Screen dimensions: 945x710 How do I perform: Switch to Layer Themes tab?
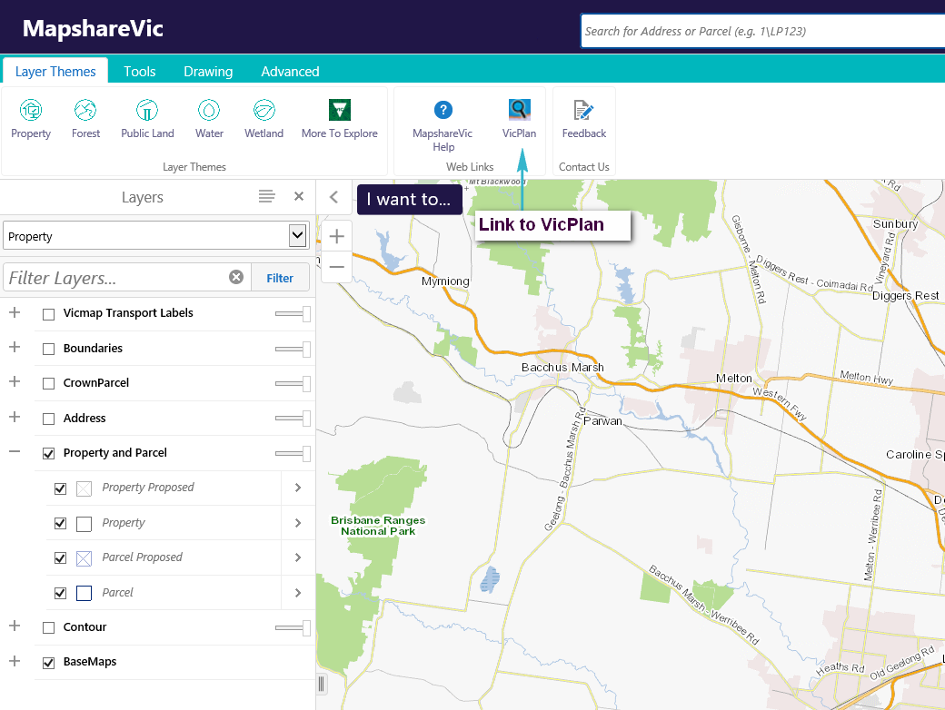[55, 71]
